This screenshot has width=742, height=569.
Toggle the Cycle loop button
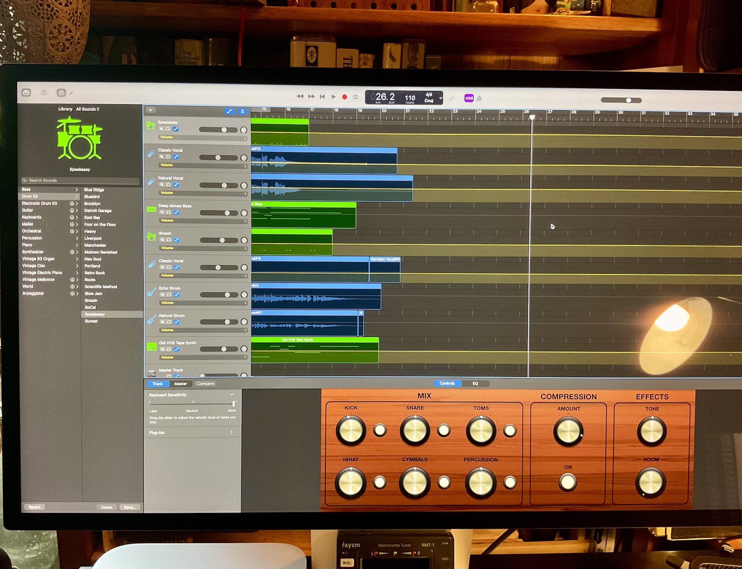[x=356, y=97]
